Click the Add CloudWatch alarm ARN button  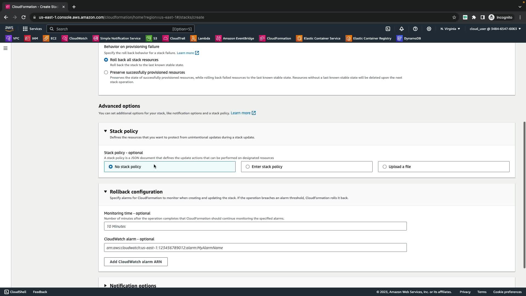pyautogui.click(x=136, y=262)
